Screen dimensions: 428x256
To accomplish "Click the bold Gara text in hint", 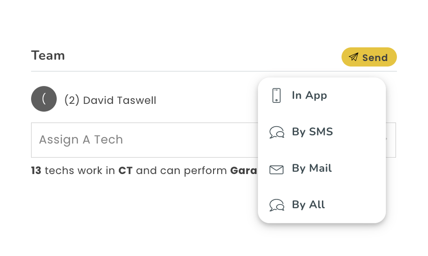I will 243,171.
